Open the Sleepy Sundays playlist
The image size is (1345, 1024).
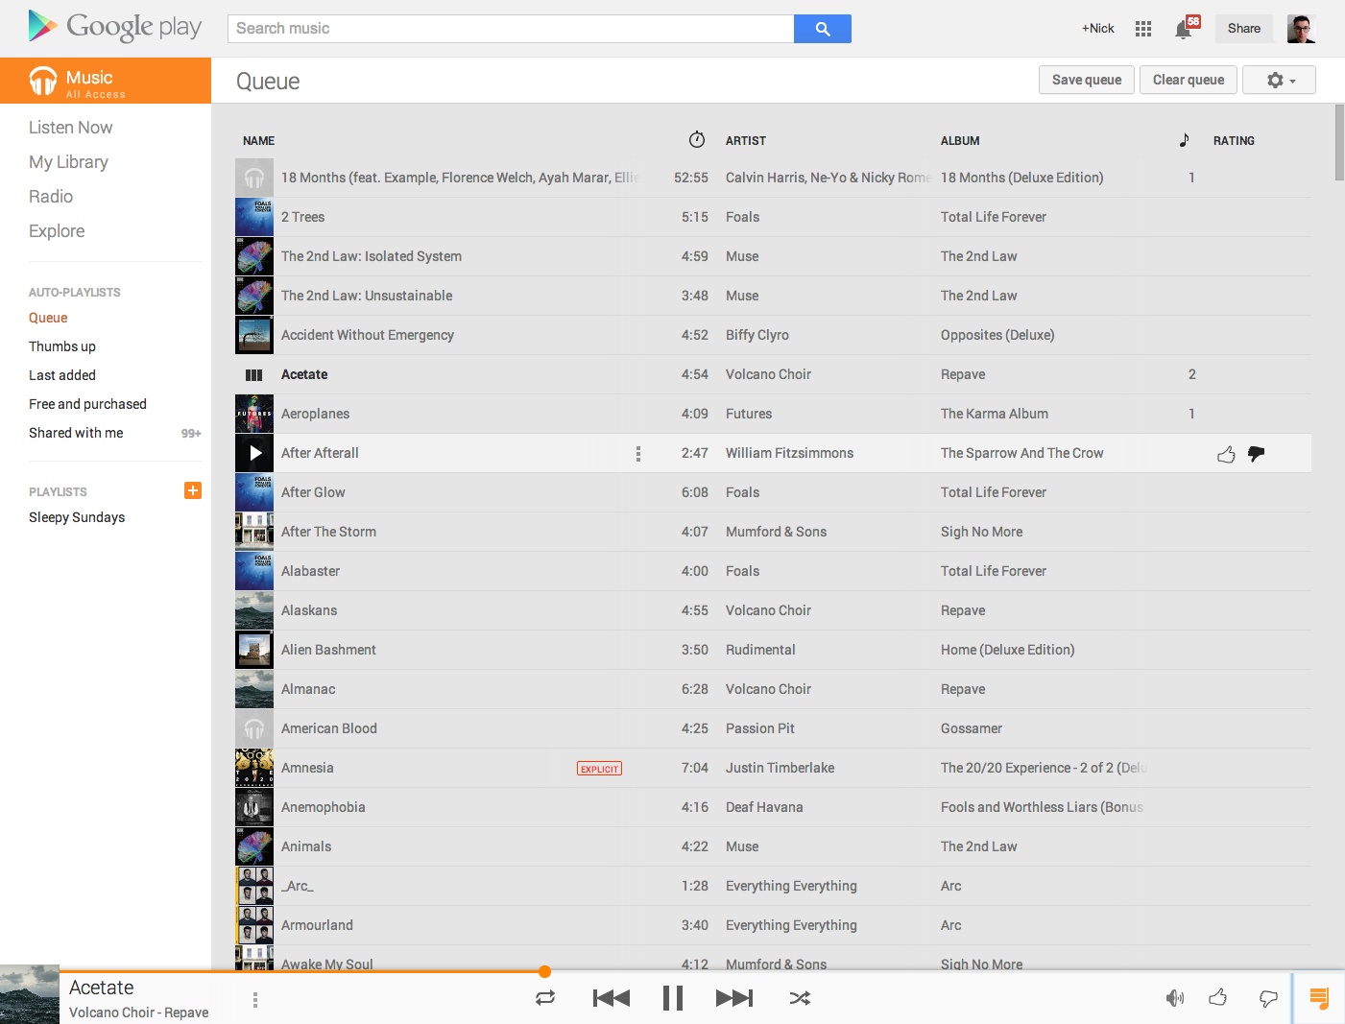pyautogui.click(x=77, y=517)
